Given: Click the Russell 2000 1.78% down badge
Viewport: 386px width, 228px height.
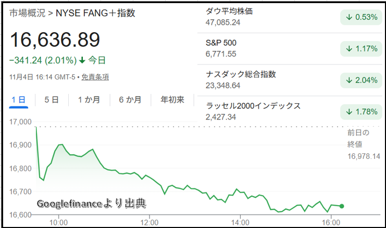Looking at the screenshot, I should coord(360,112).
